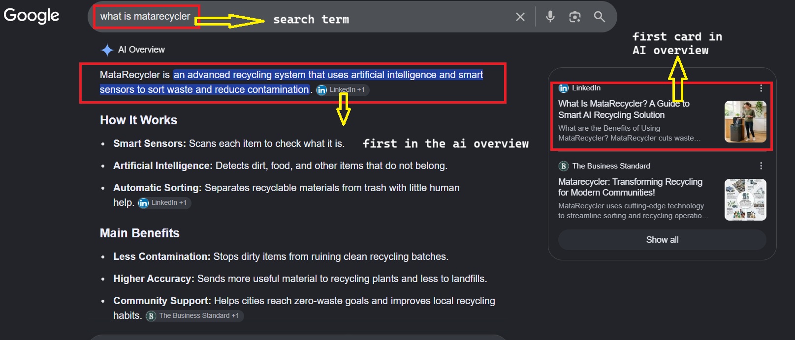Open The Business Standard +1 source chip
795x340 pixels.
(x=194, y=316)
